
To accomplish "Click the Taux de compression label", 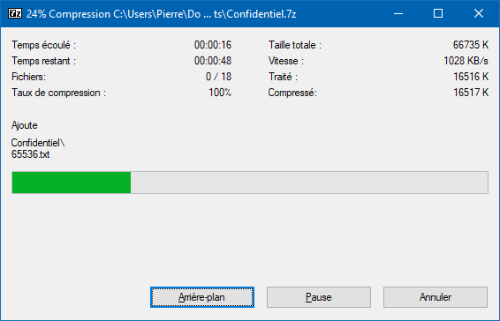I will [58, 93].
